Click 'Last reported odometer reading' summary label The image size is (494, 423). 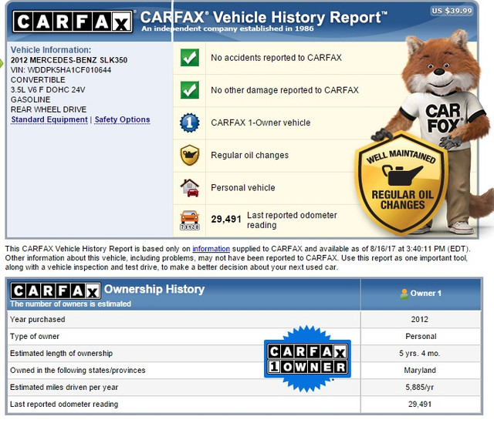(x=292, y=220)
